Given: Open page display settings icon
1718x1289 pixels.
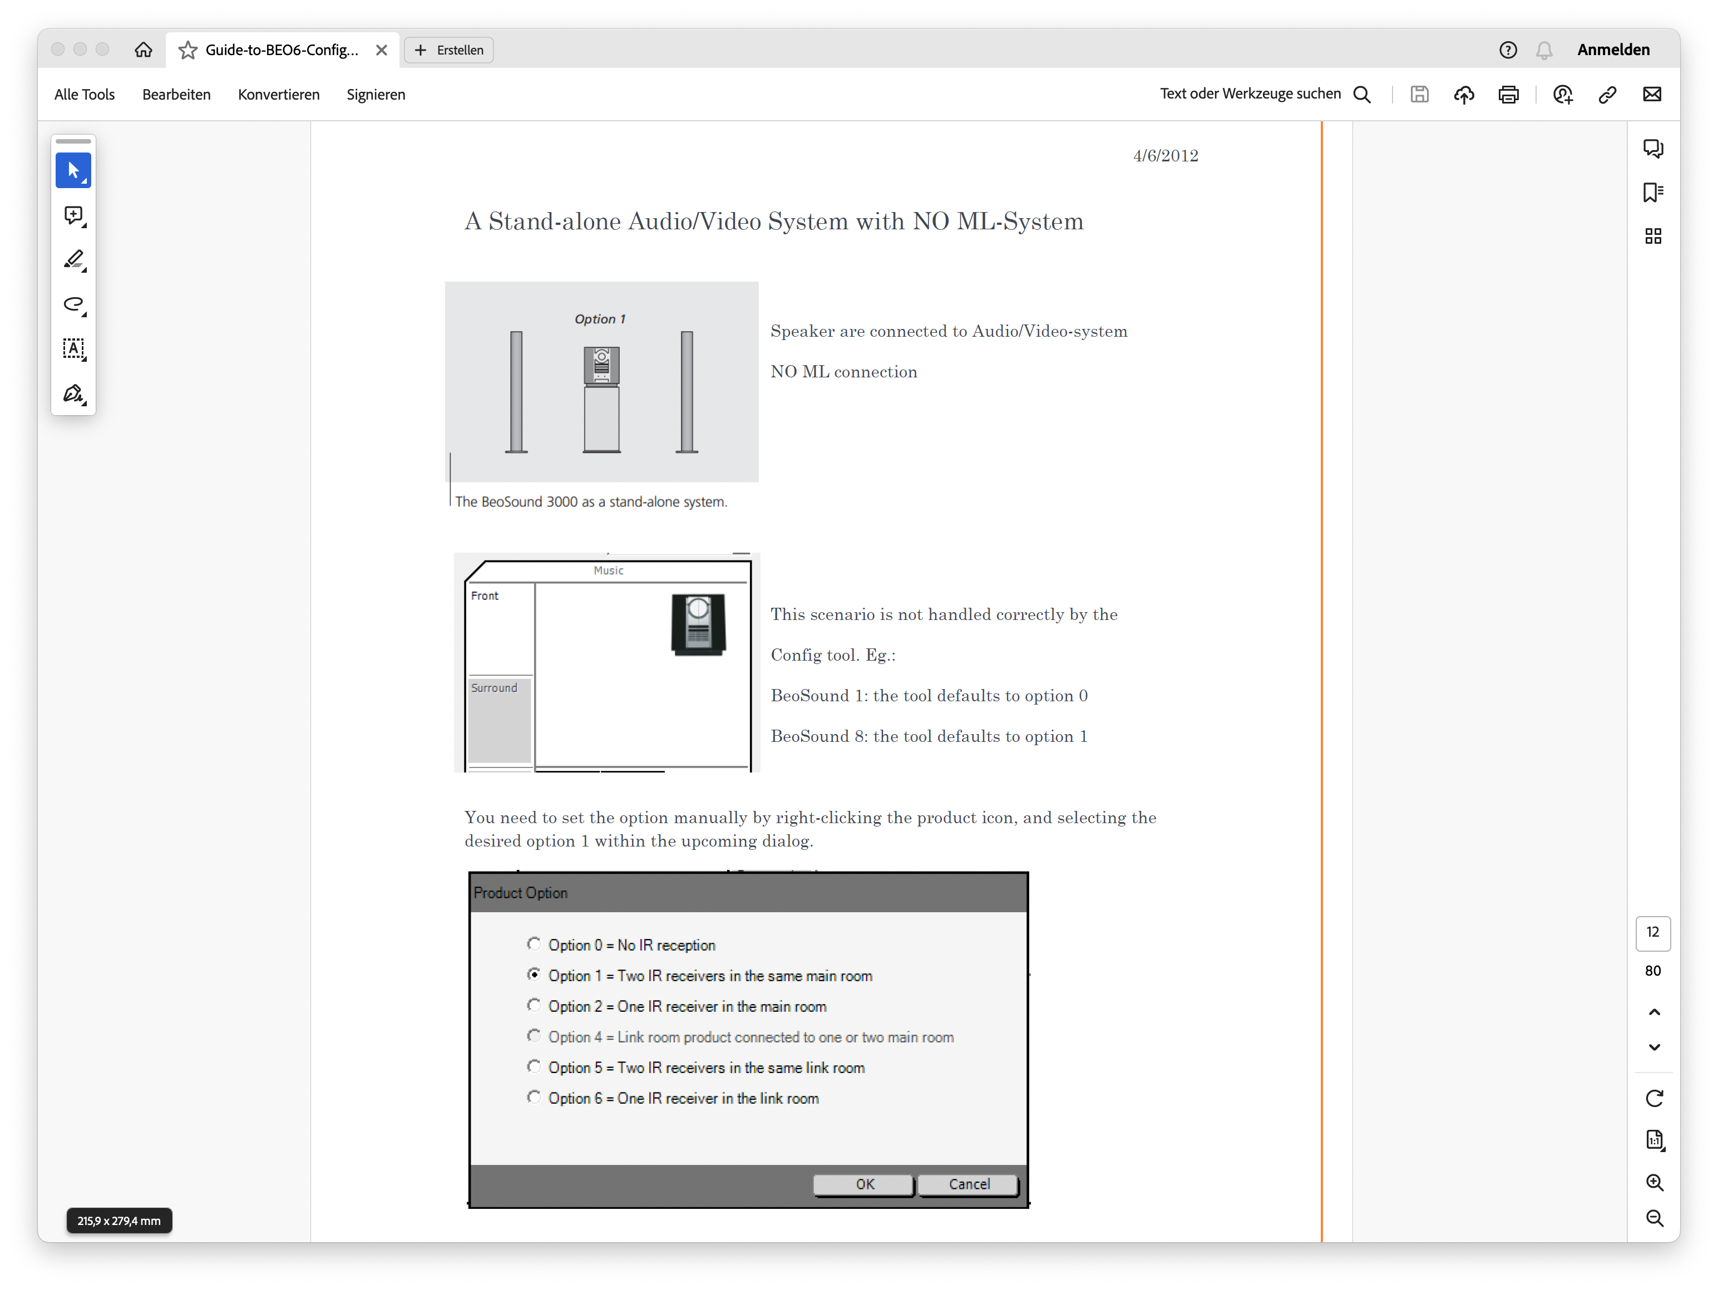Looking at the screenshot, I should [1655, 1140].
